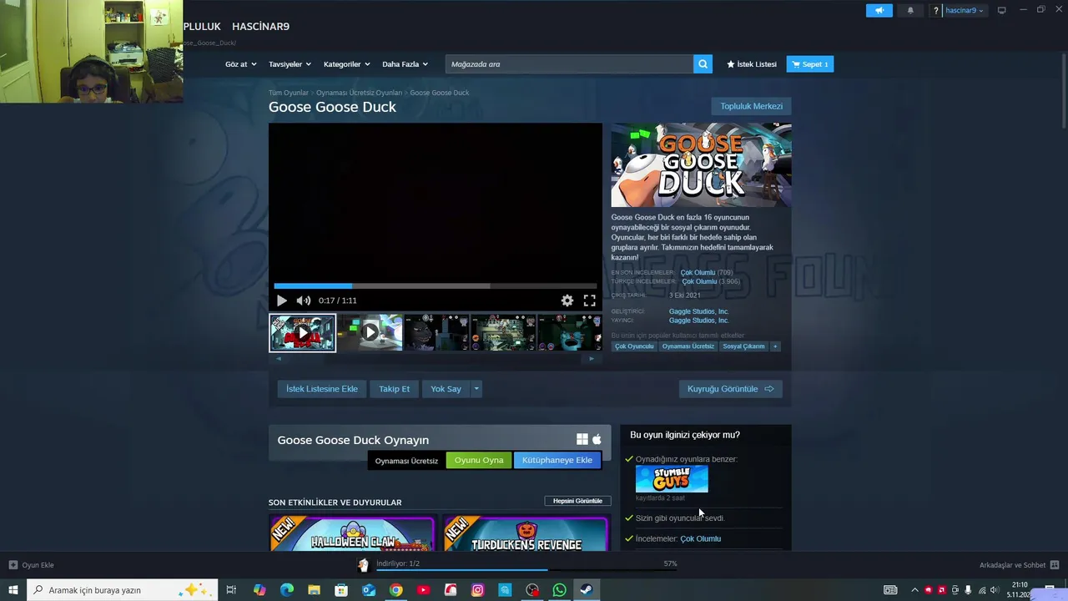The width and height of the screenshot is (1068, 601).
Task: Click Oyun Ekle add game button
Action: tap(31, 565)
